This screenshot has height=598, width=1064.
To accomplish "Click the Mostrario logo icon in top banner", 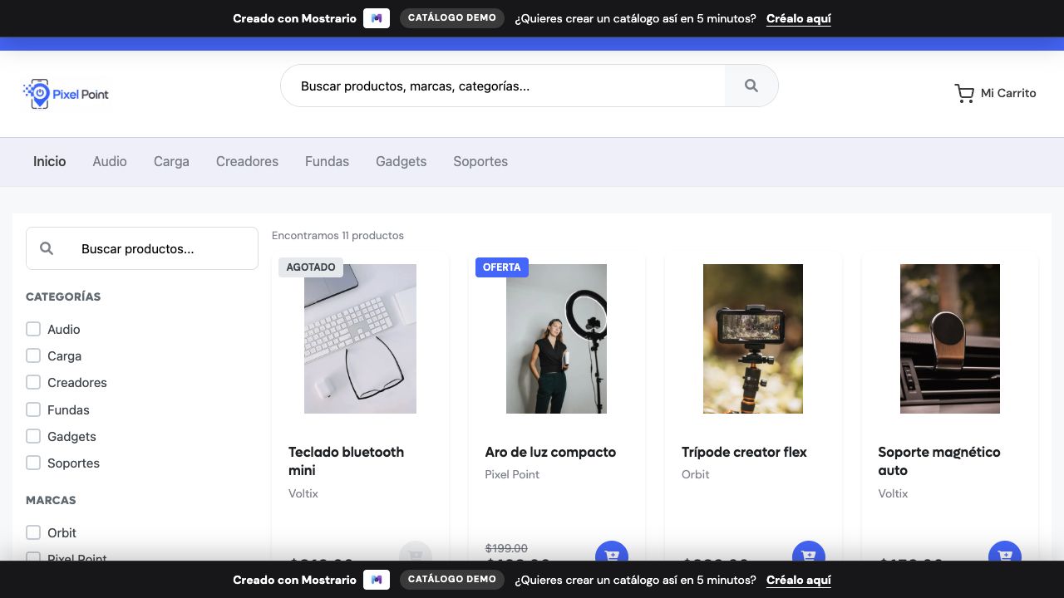I will (x=377, y=18).
